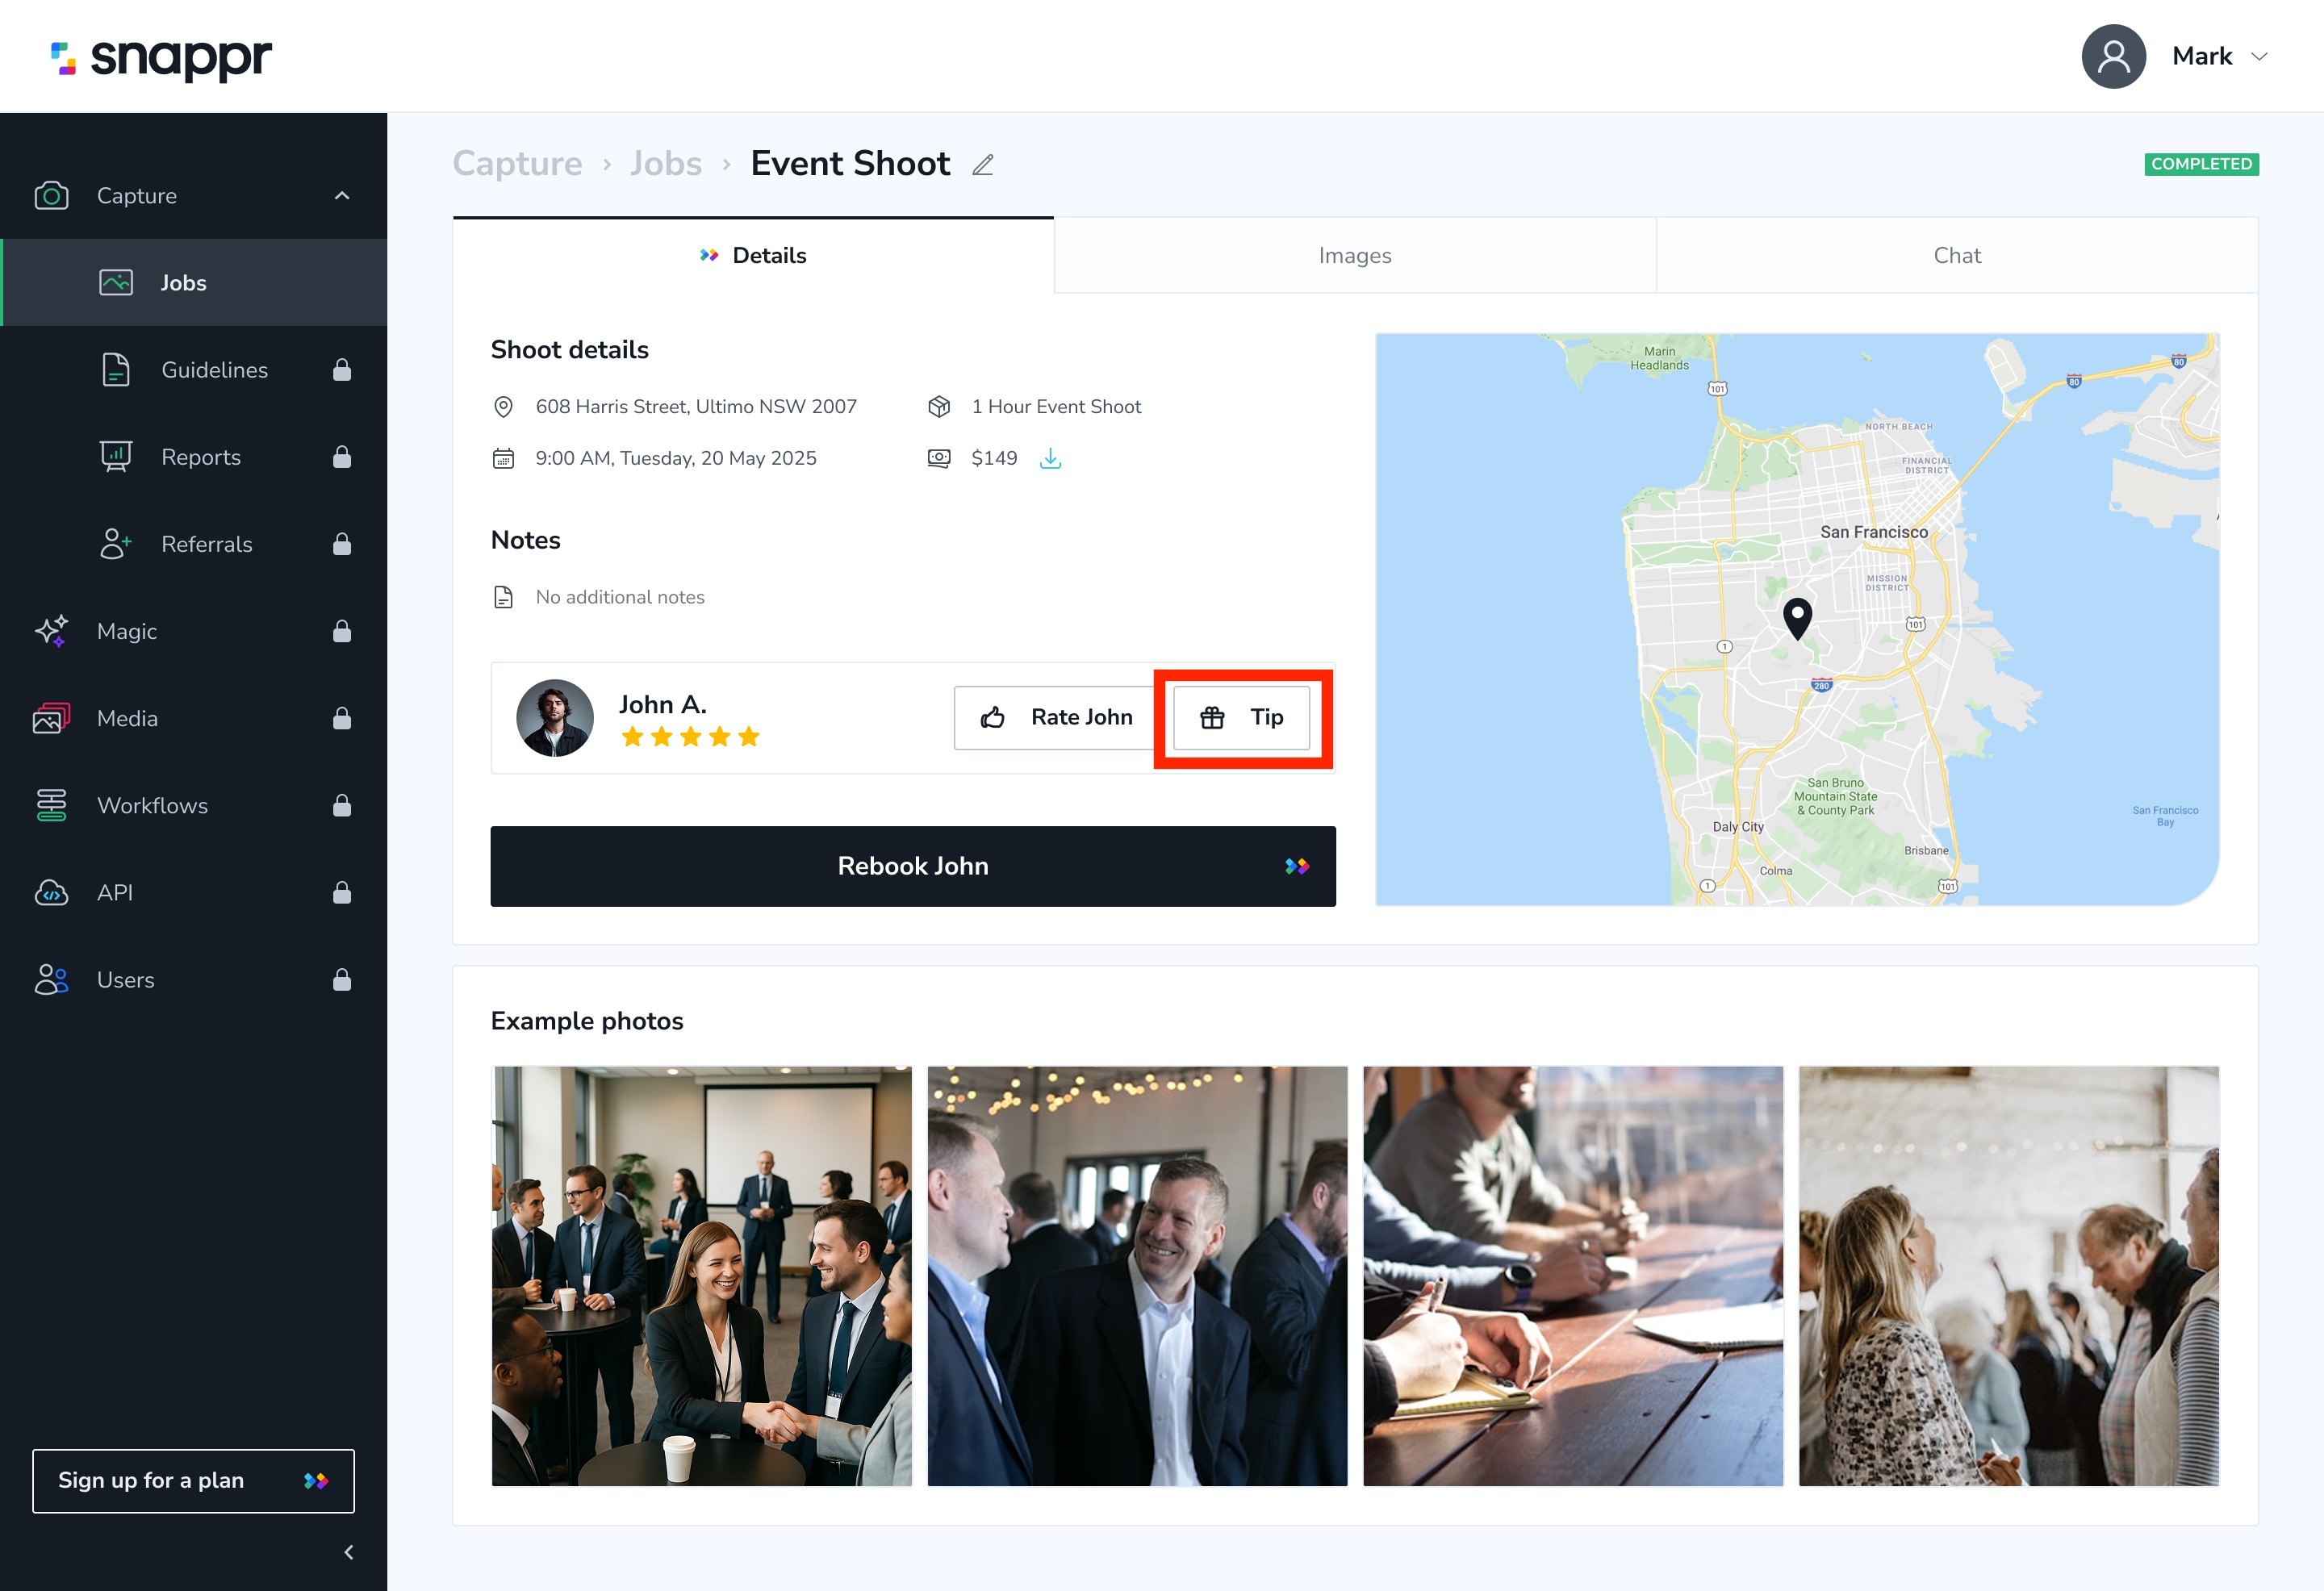Open the handshake example photo thumbnail

[701, 1275]
